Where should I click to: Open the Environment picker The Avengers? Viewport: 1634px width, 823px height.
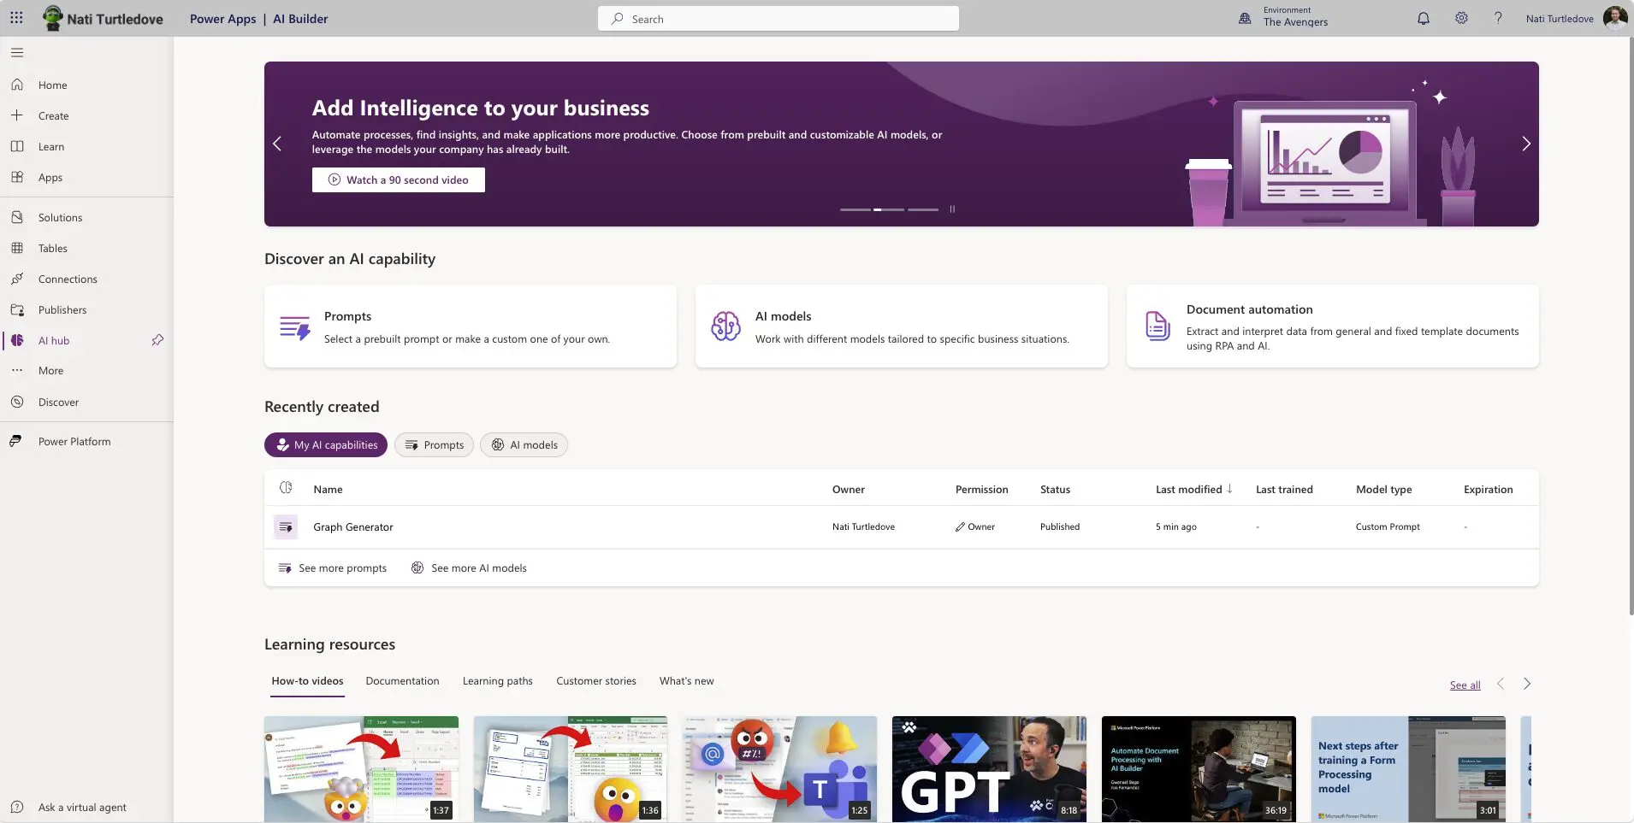coord(1284,18)
